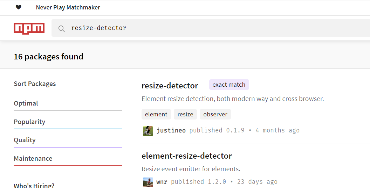Click the black heart icon
The image size is (370, 188).
[19, 7]
